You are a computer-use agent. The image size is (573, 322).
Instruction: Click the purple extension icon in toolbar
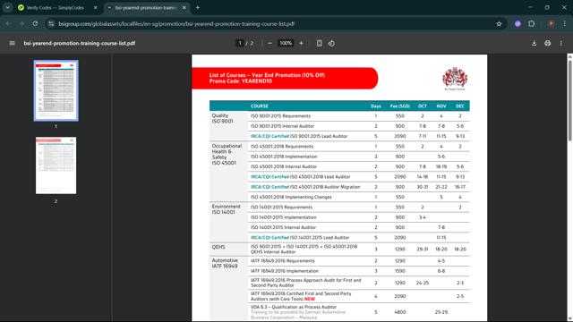coord(517,24)
